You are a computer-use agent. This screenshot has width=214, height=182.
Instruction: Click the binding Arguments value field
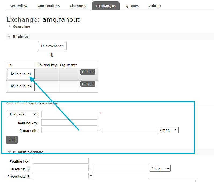pos(129,130)
